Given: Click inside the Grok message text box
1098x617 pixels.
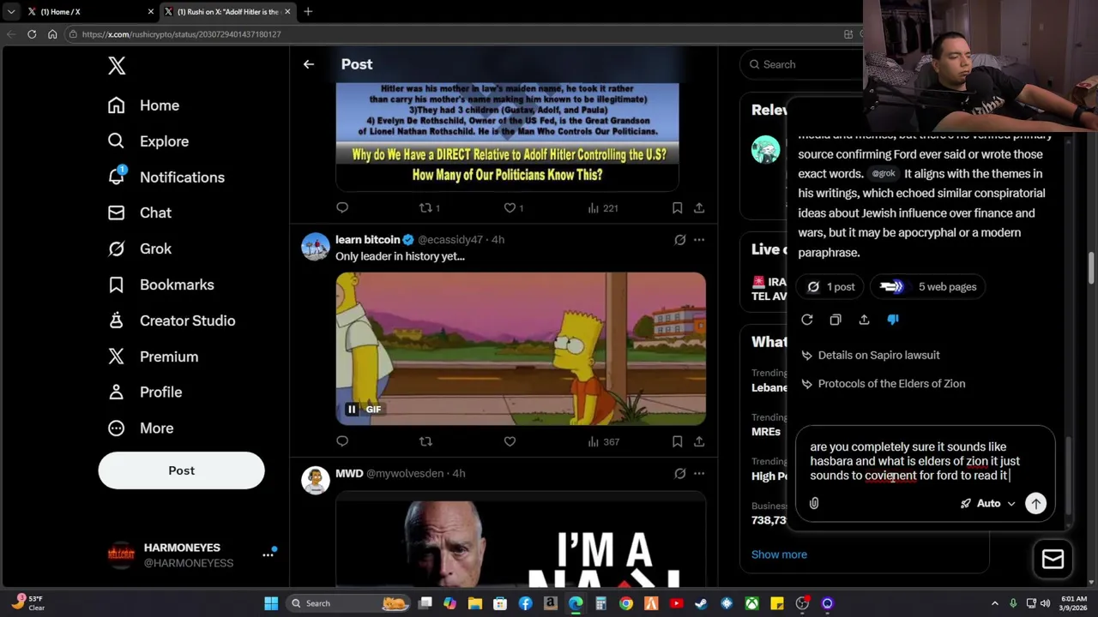Looking at the screenshot, I should coord(925,461).
